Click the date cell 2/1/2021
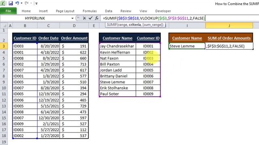This screenshot has height=145, width=259. point(49,124)
